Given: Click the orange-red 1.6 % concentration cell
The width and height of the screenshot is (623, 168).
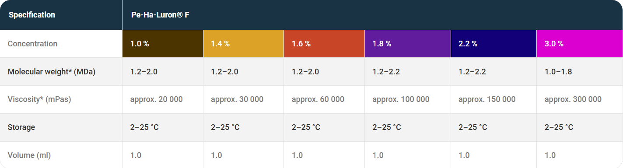Looking at the screenshot, I should click(324, 44).
